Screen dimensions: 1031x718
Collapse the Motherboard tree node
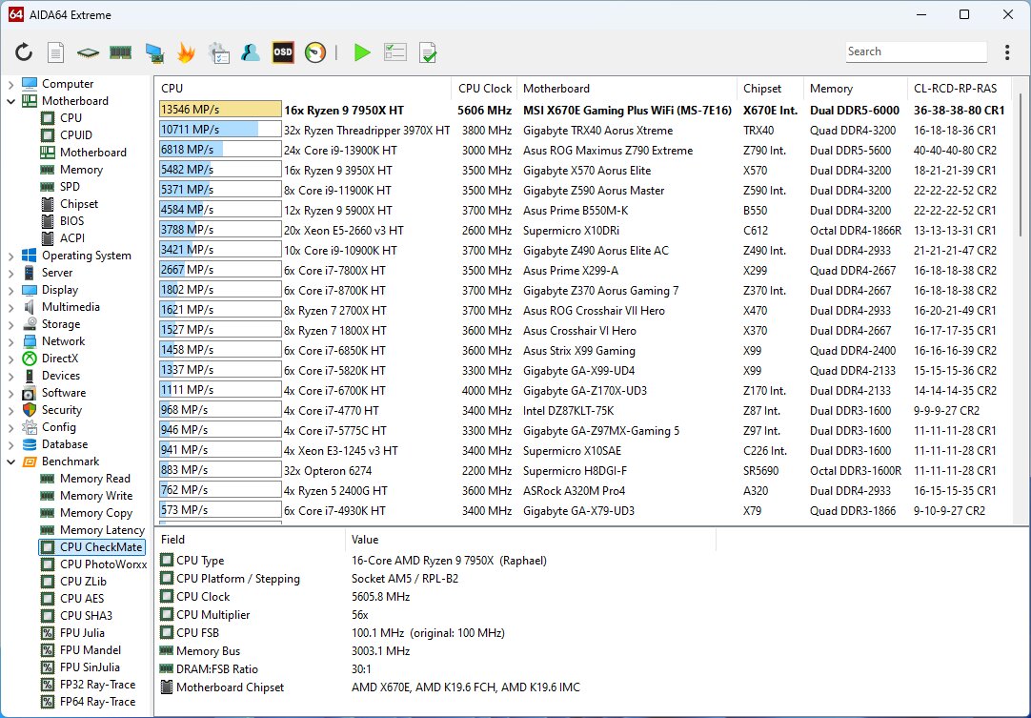[10, 101]
